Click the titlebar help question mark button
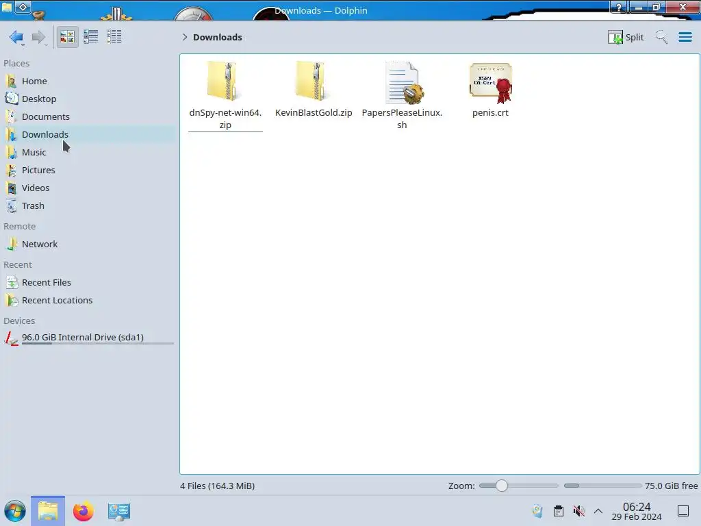Image resolution: width=701 pixels, height=526 pixels. (619, 7)
